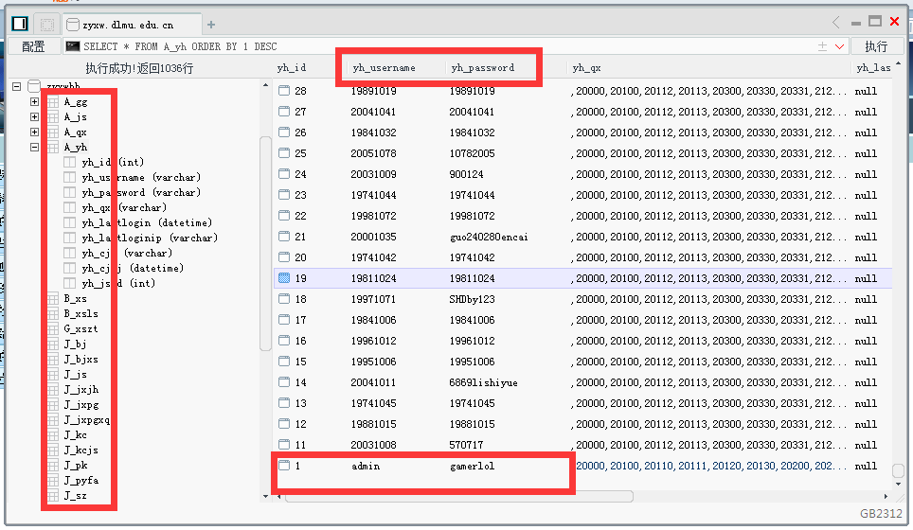Select the J_pyfa table in tree
This screenshot has height=530, width=913.
[81, 481]
